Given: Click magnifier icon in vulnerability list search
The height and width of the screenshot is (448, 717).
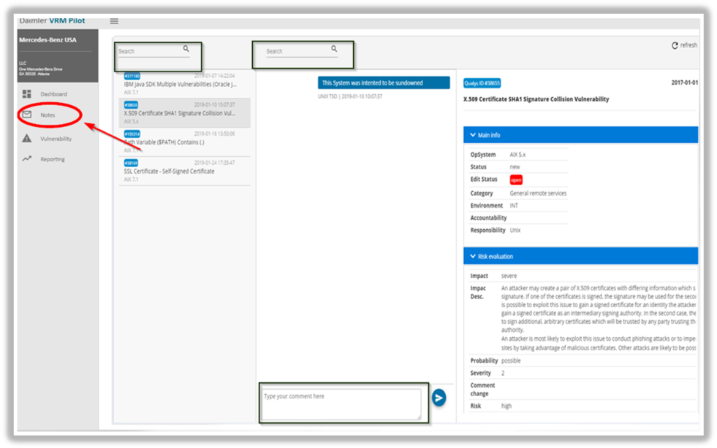Looking at the screenshot, I should (186, 49).
